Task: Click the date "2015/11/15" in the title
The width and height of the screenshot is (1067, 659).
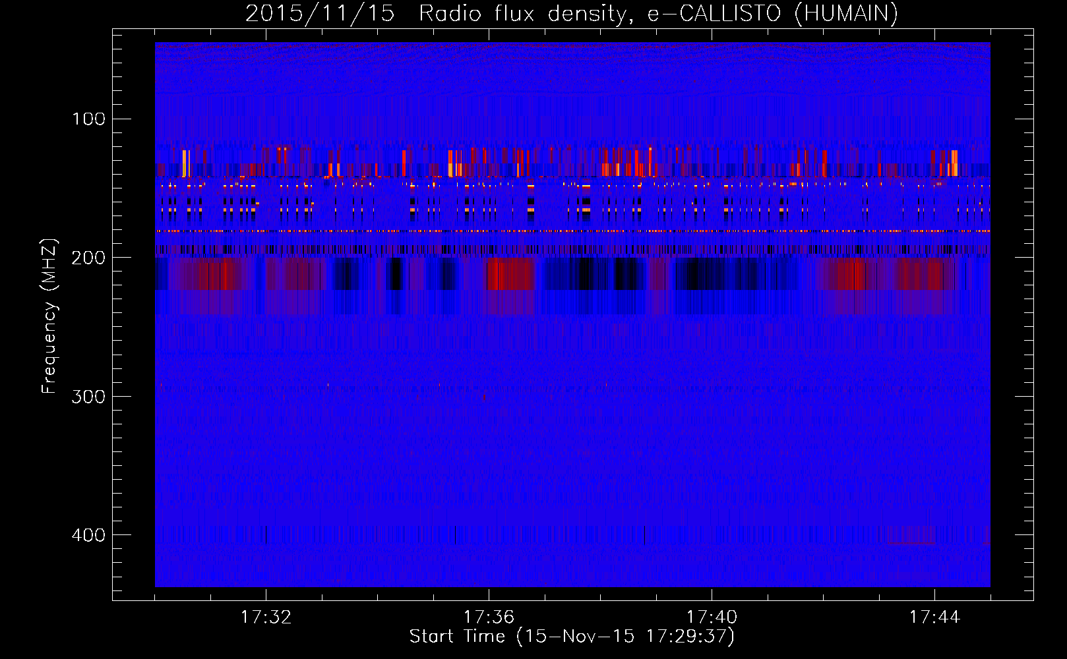Action: click(320, 14)
